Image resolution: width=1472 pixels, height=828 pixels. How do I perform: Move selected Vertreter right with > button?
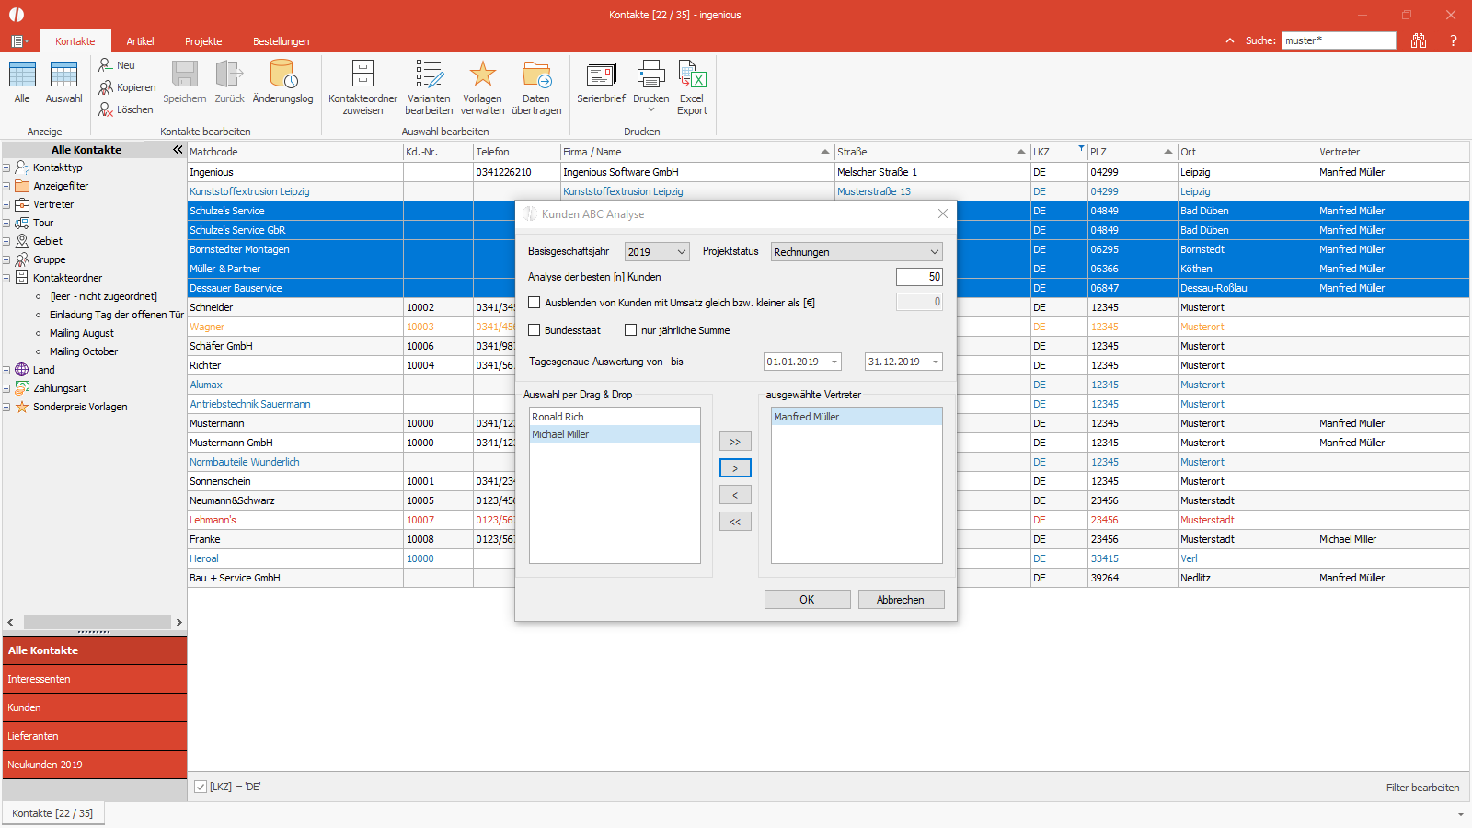735,468
